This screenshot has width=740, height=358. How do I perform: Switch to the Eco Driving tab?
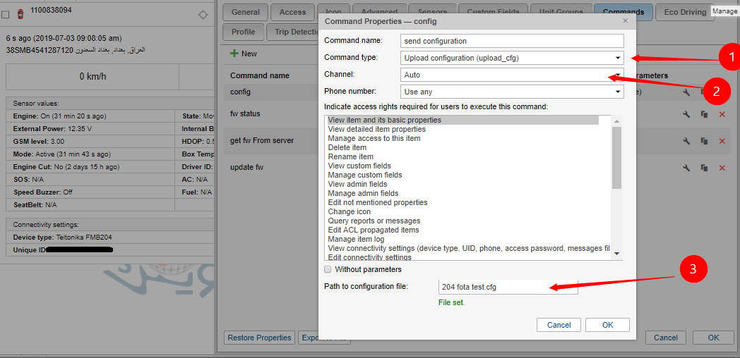(684, 12)
